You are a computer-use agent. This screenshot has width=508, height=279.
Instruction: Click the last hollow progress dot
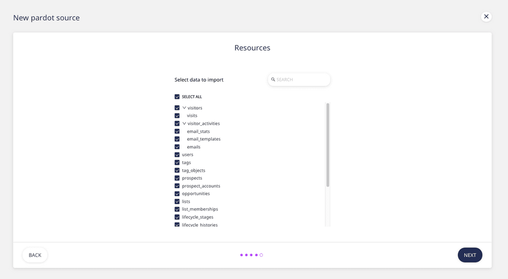[x=261, y=255]
